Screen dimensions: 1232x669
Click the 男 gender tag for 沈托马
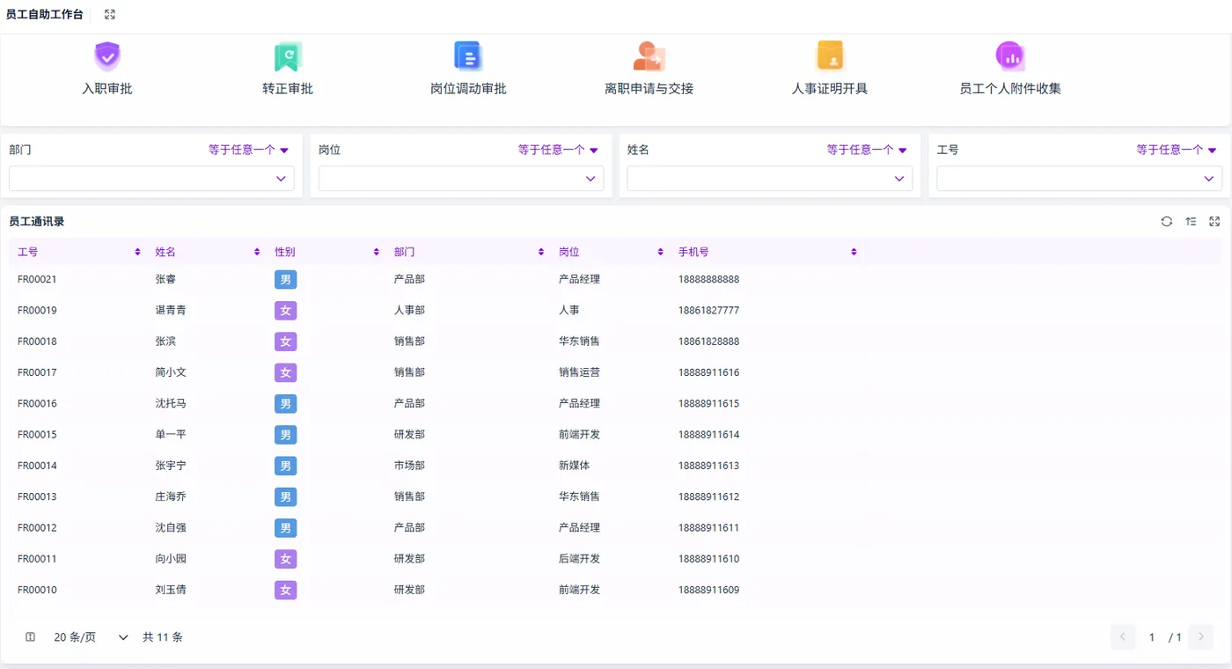[285, 404]
